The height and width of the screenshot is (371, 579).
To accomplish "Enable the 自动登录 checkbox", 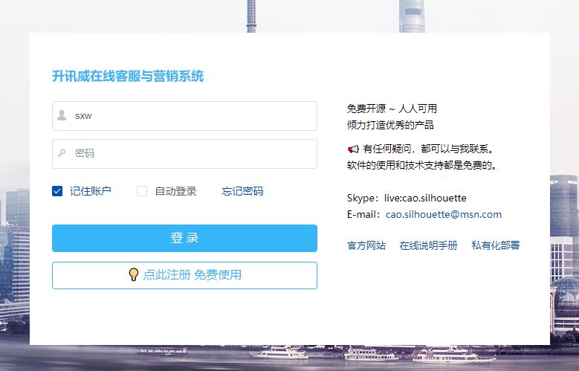I will pyautogui.click(x=142, y=191).
